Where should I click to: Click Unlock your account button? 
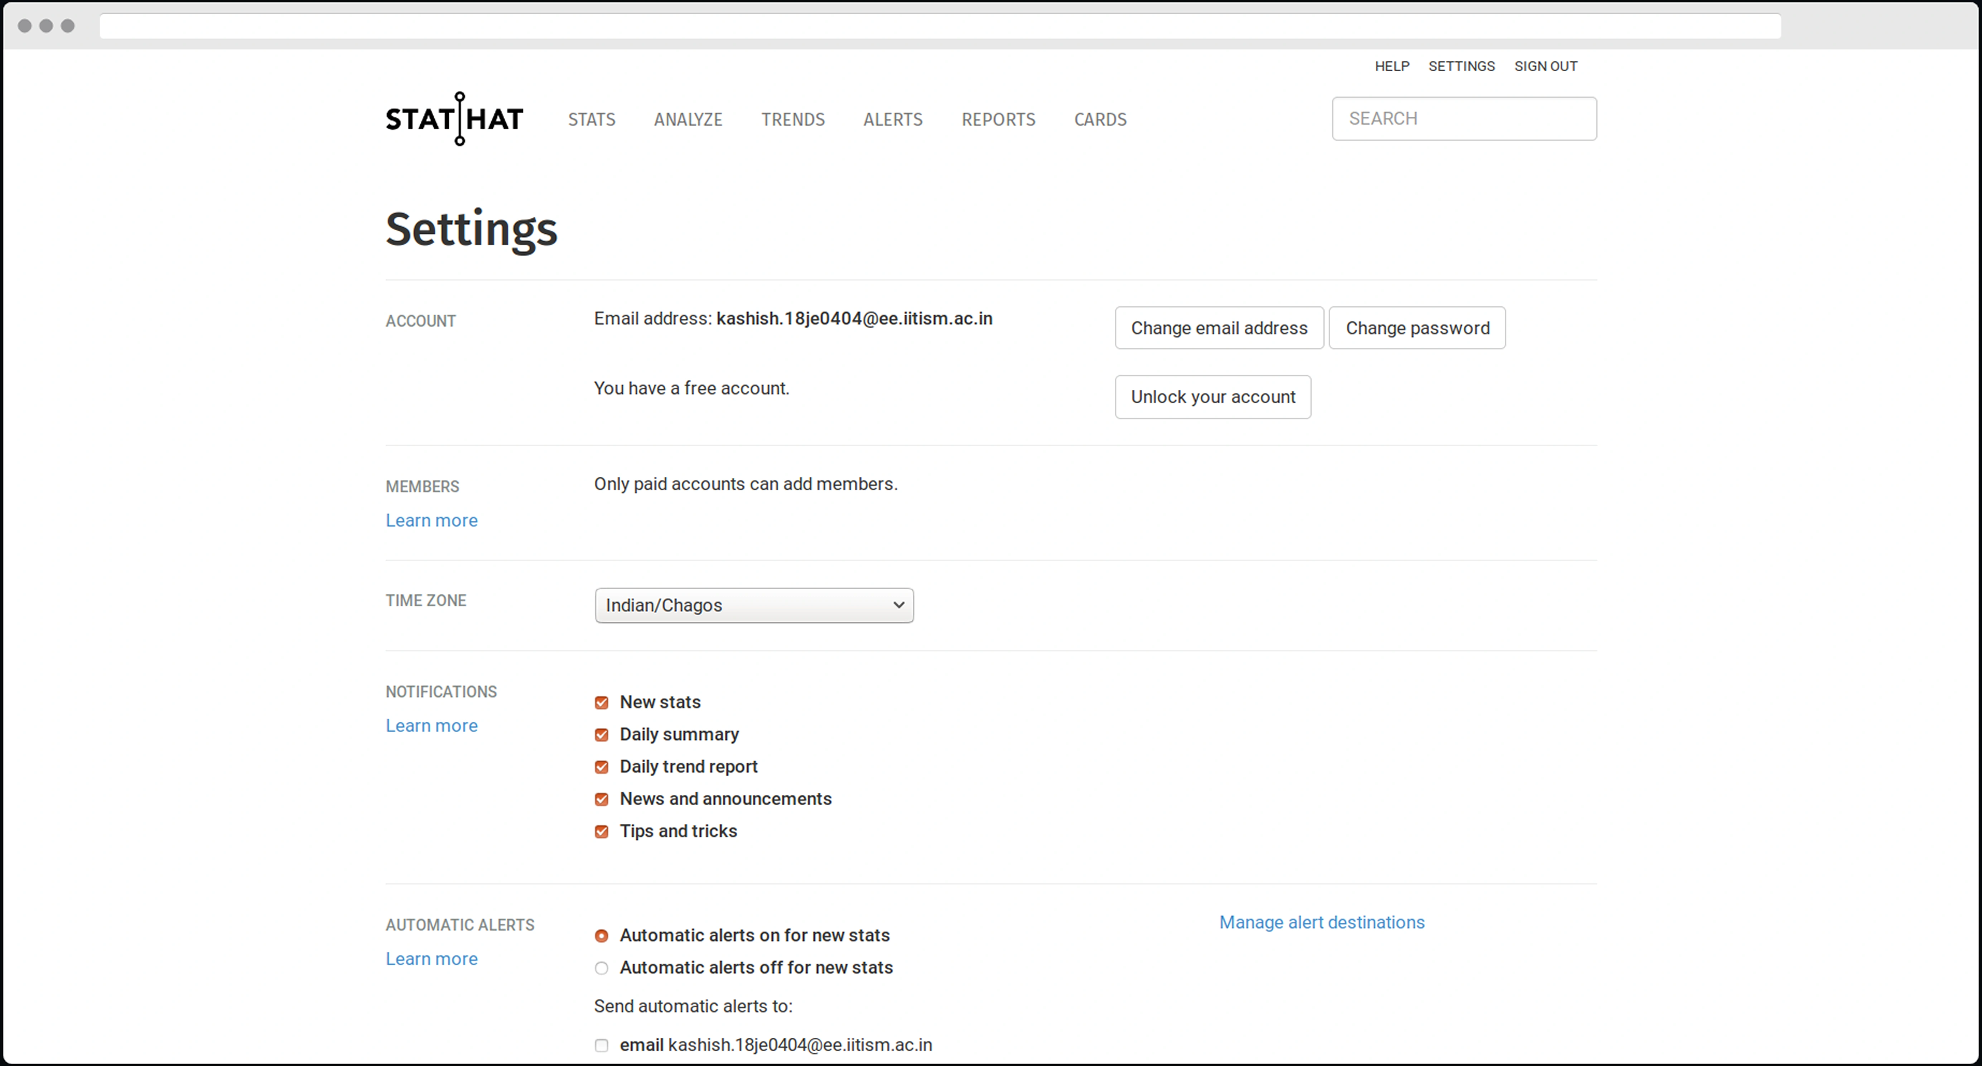[x=1212, y=397]
